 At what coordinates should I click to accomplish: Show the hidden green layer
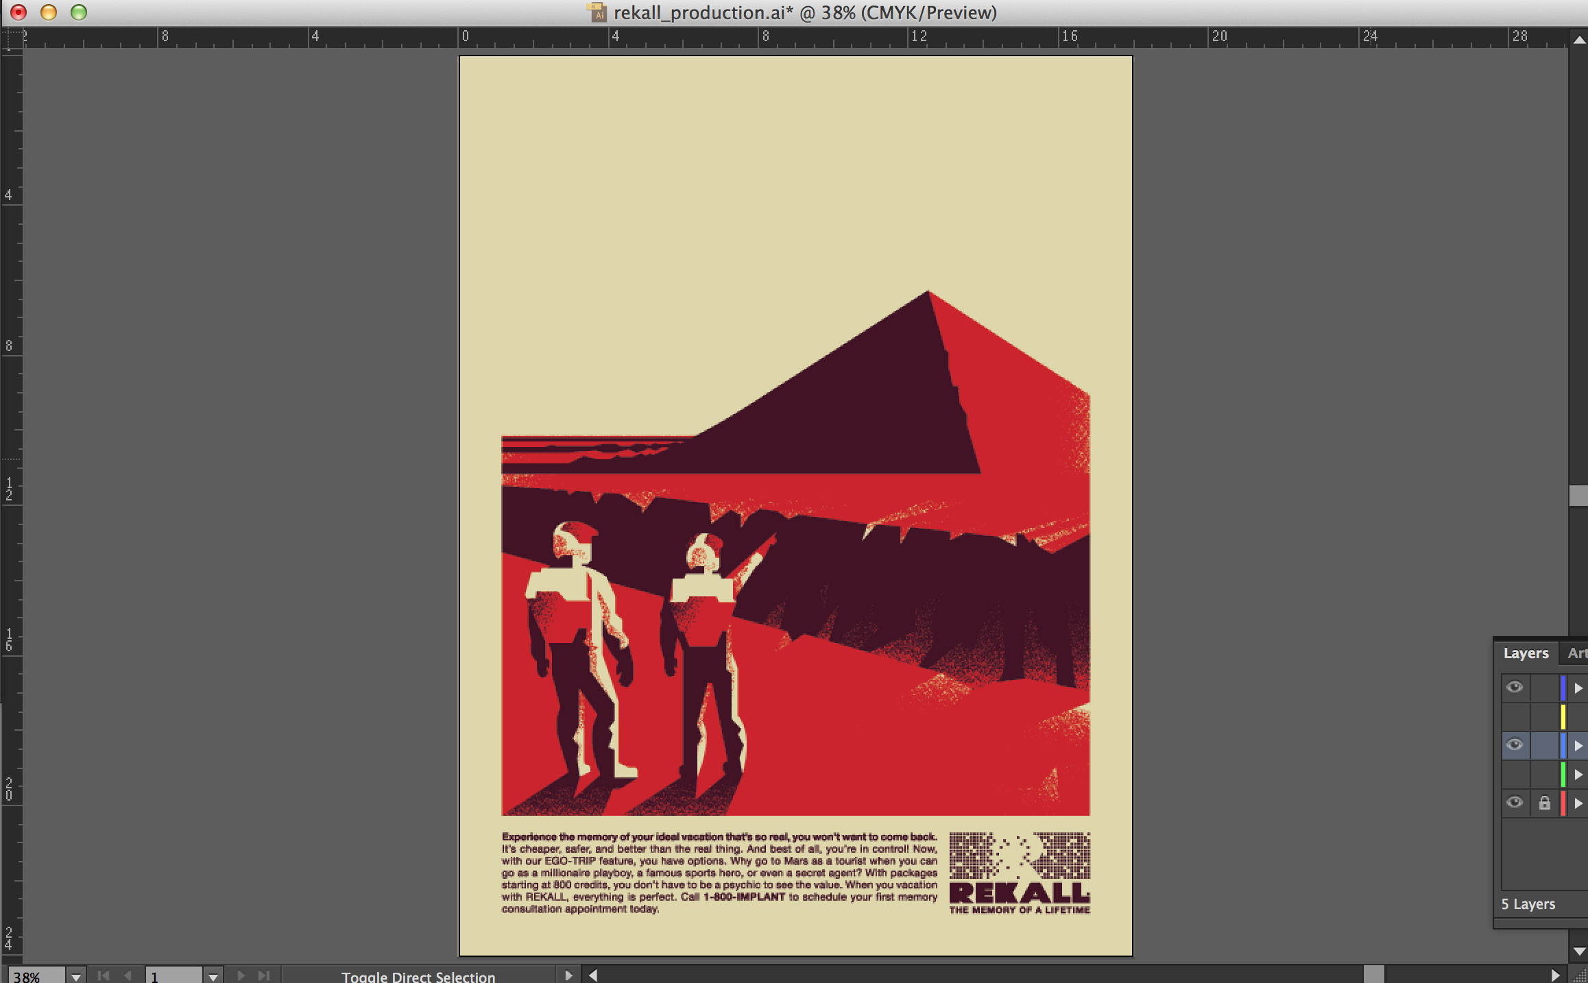click(x=1515, y=774)
